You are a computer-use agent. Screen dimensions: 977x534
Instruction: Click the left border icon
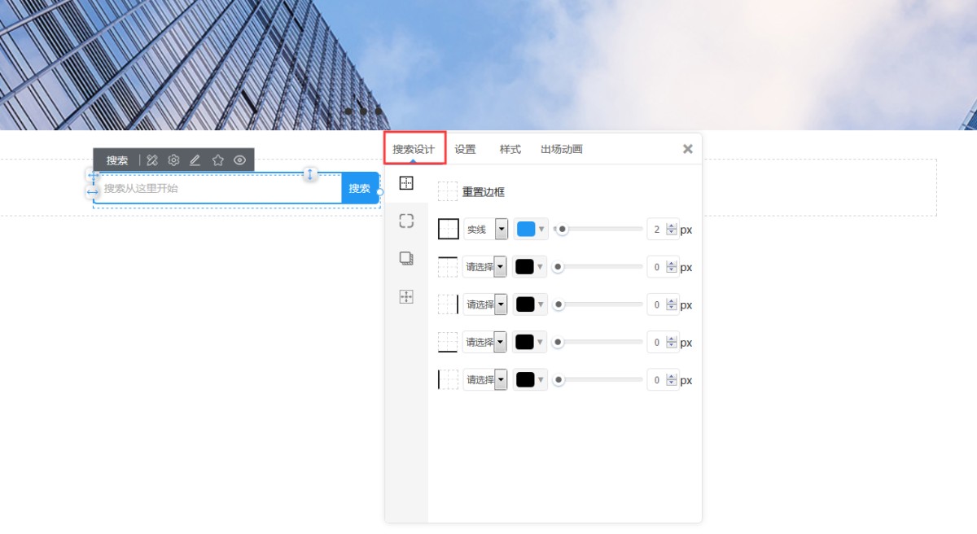[x=448, y=379]
